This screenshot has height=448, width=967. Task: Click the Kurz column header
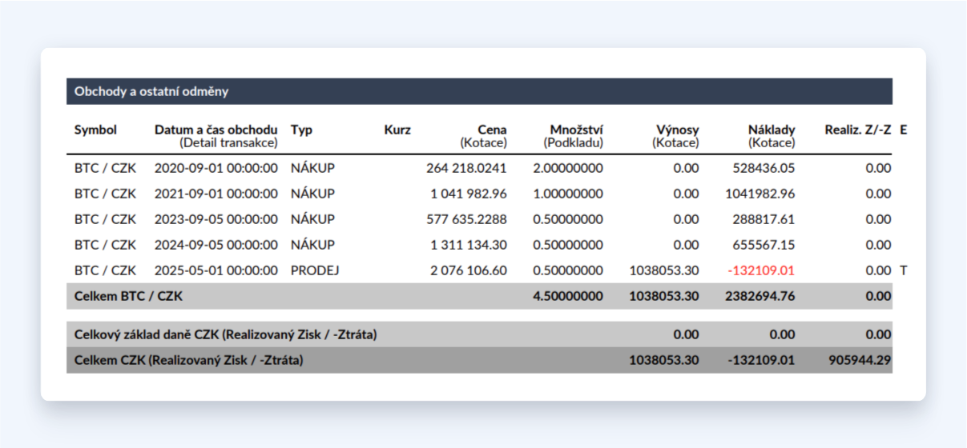point(397,130)
